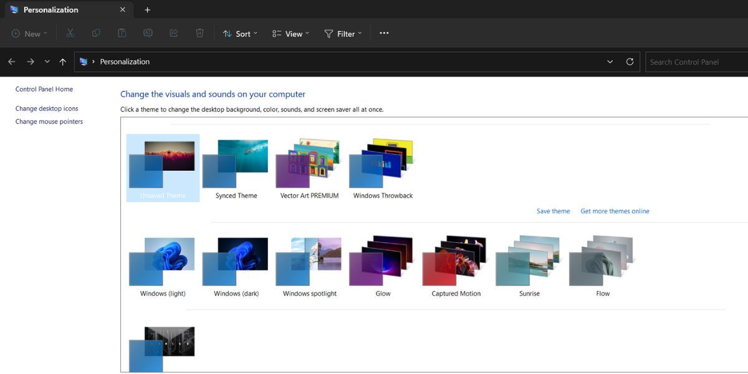Click the Cut scissors icon
The image size is (748, 374).
click(x=70, y=34)
